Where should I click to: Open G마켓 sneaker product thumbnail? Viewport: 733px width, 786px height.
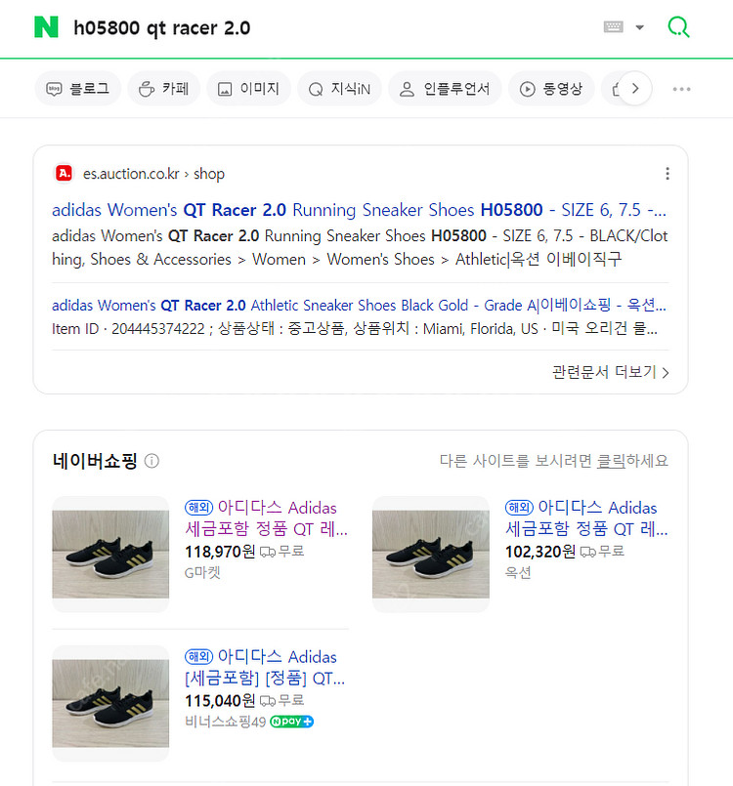click(x=110, y=554)
